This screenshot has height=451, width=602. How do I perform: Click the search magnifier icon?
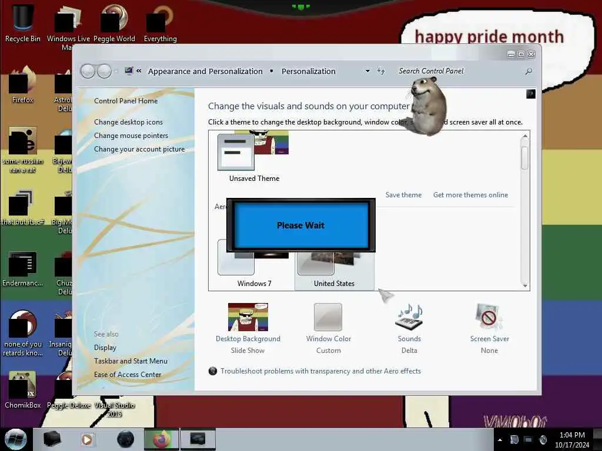tap(529, 71)
